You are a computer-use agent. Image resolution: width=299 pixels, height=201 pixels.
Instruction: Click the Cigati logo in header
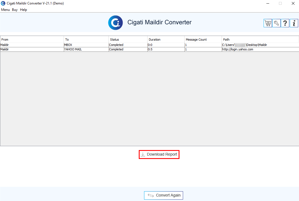point(115,23)
